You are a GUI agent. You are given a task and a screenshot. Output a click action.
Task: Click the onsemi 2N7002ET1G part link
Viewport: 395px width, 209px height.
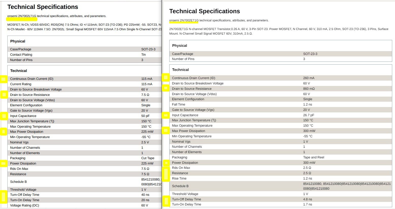click(x=184, y=20)
